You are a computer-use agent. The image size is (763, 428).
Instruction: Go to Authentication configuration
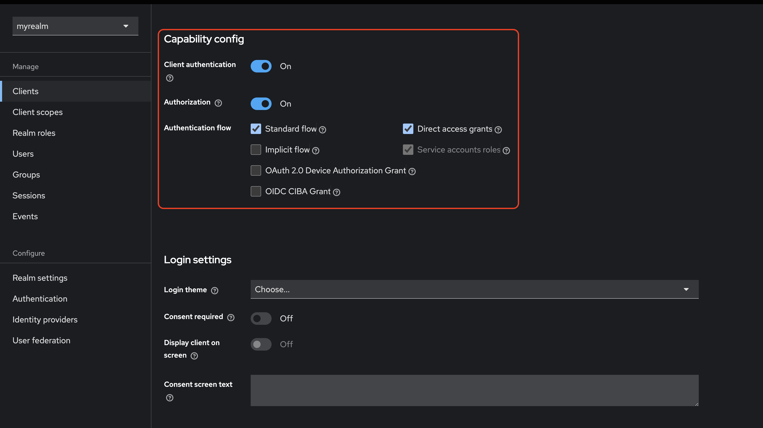[75, 299]
